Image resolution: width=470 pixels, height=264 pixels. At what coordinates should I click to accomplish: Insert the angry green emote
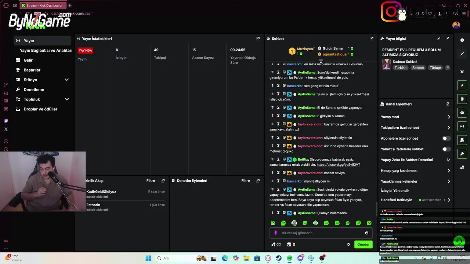point(273,223)
